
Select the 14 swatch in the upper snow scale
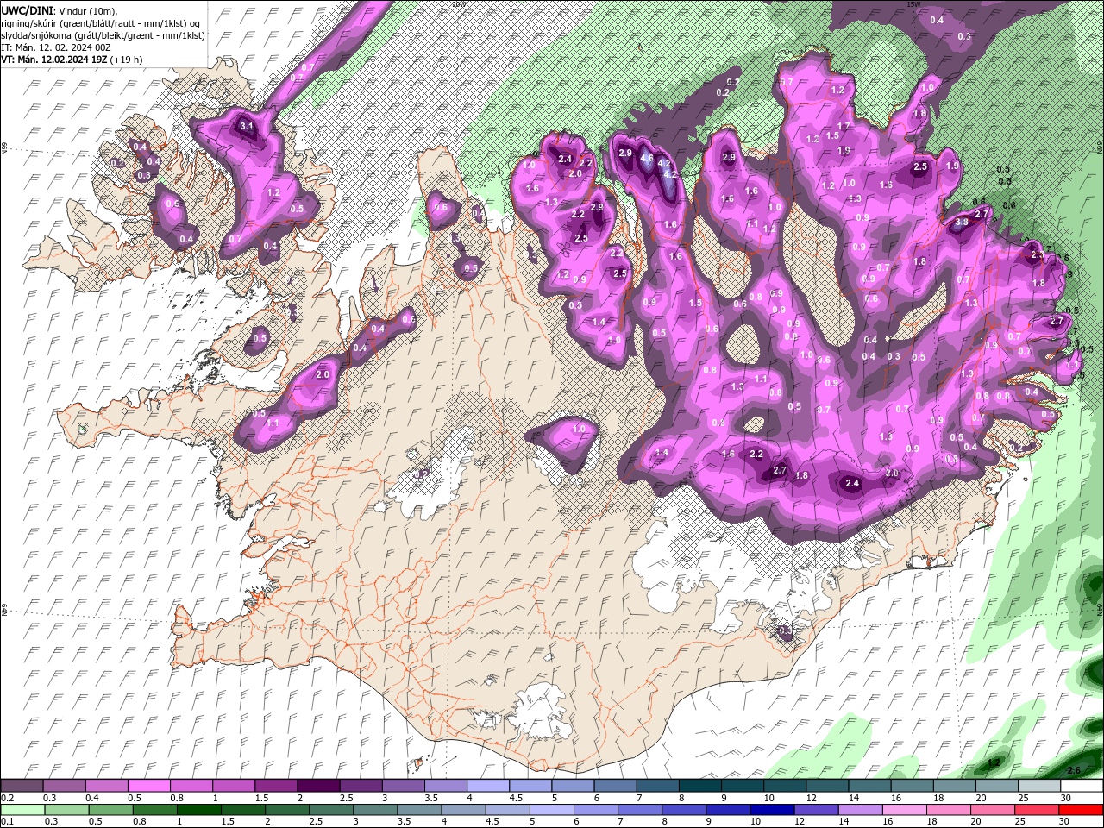point(869,786)
